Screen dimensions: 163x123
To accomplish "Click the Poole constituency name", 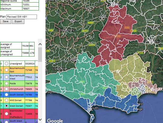I will pos(13,84).
